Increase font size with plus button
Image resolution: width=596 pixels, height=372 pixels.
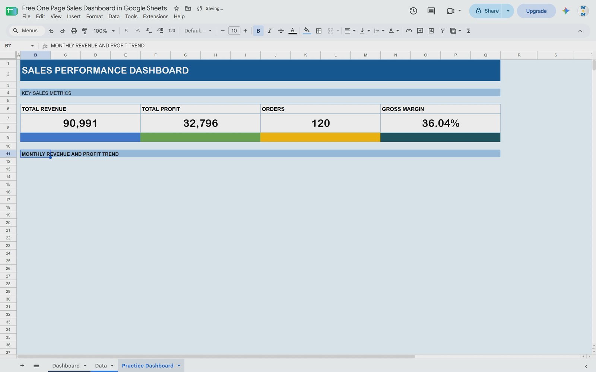point(245,31)
